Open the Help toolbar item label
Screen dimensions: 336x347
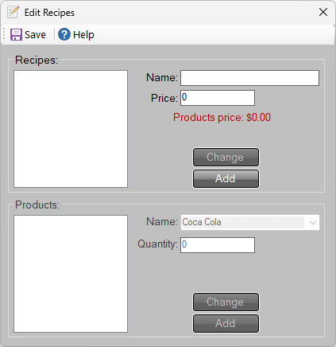(83, 35)
